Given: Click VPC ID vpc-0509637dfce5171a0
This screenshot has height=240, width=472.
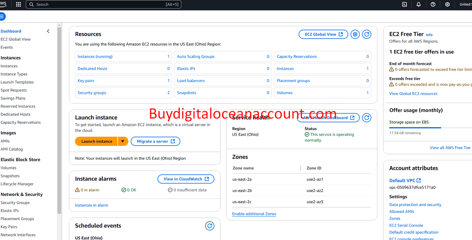Looking at the screenshot, I should click(x=412, y=187).
